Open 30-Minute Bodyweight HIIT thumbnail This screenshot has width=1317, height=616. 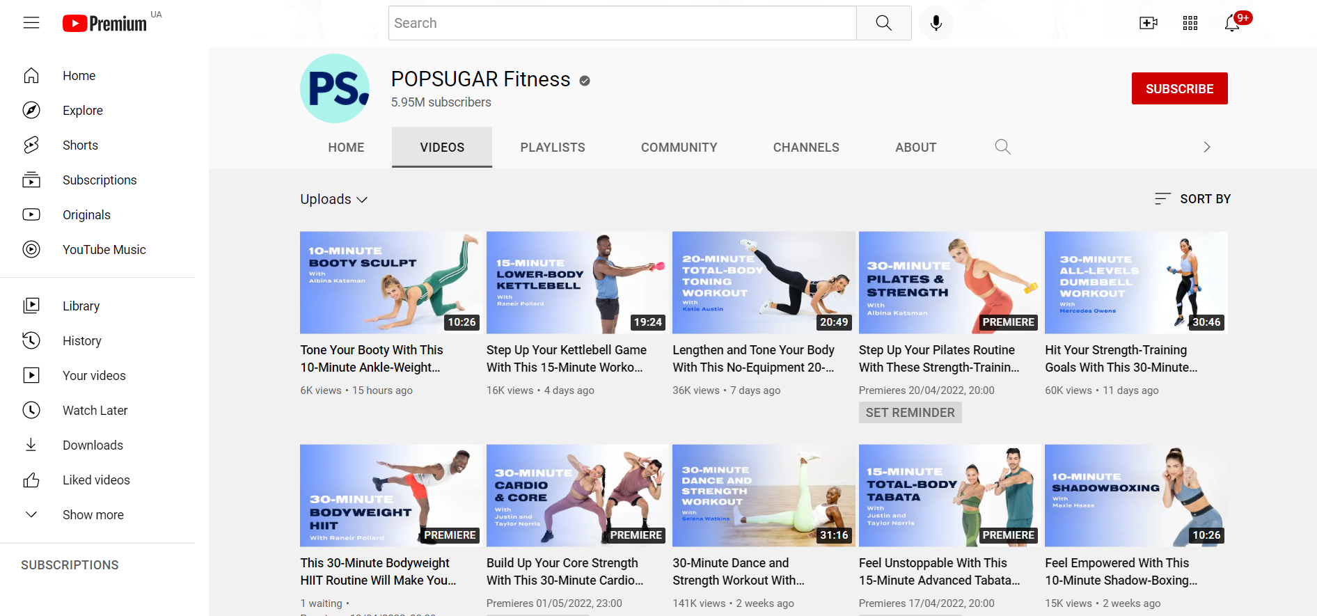pyautogui.click(x=391, y=496)
